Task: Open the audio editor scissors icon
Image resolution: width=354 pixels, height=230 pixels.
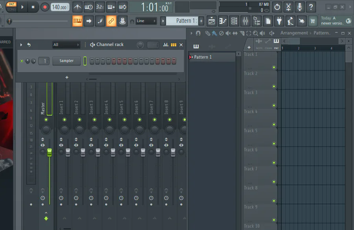Action: pos(288,7)
